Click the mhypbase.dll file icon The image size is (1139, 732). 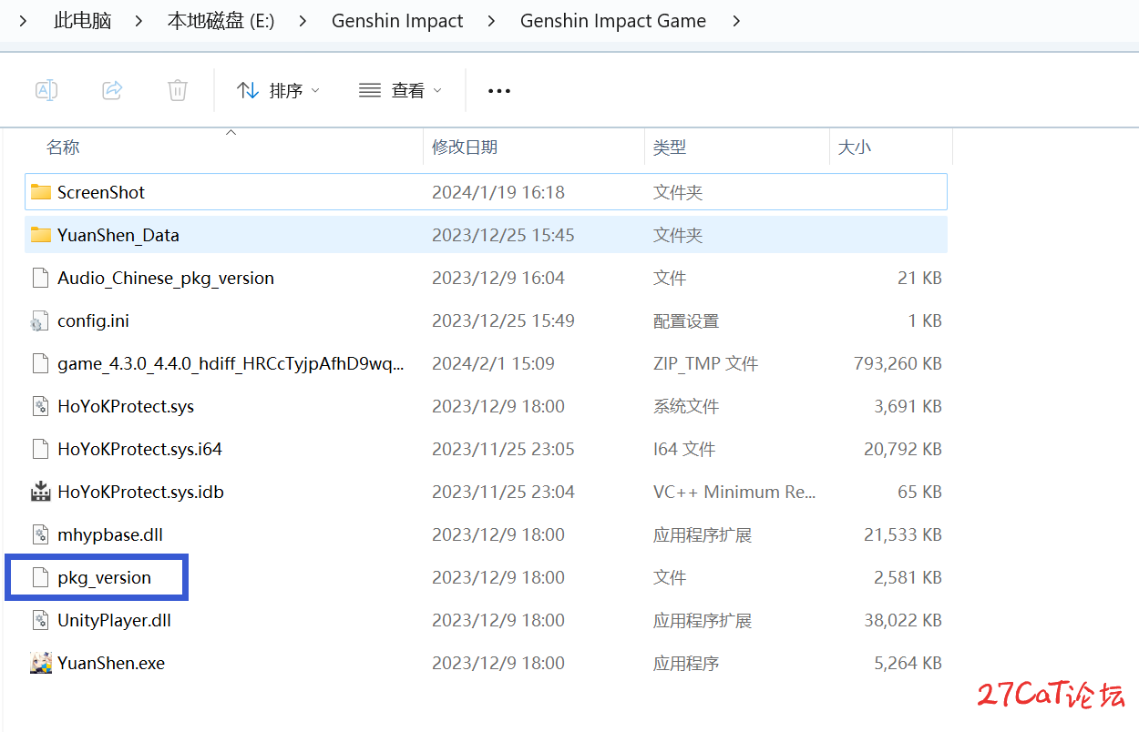[x=40, y=534]
